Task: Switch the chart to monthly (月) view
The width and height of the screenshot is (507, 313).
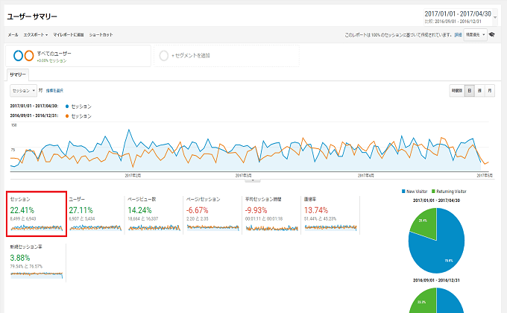Action: 490,90
